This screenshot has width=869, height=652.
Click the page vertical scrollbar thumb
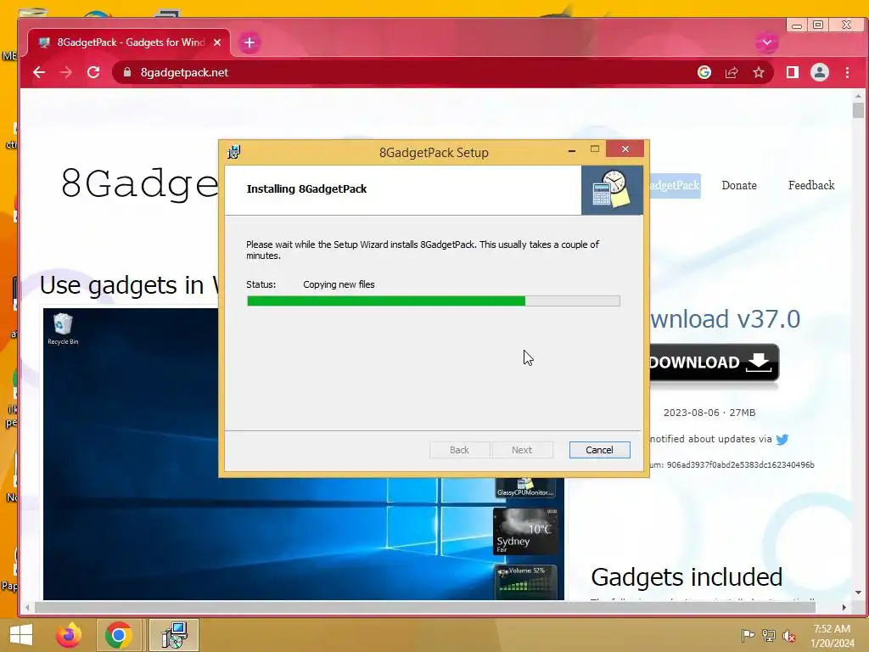(x=859, y=110)
